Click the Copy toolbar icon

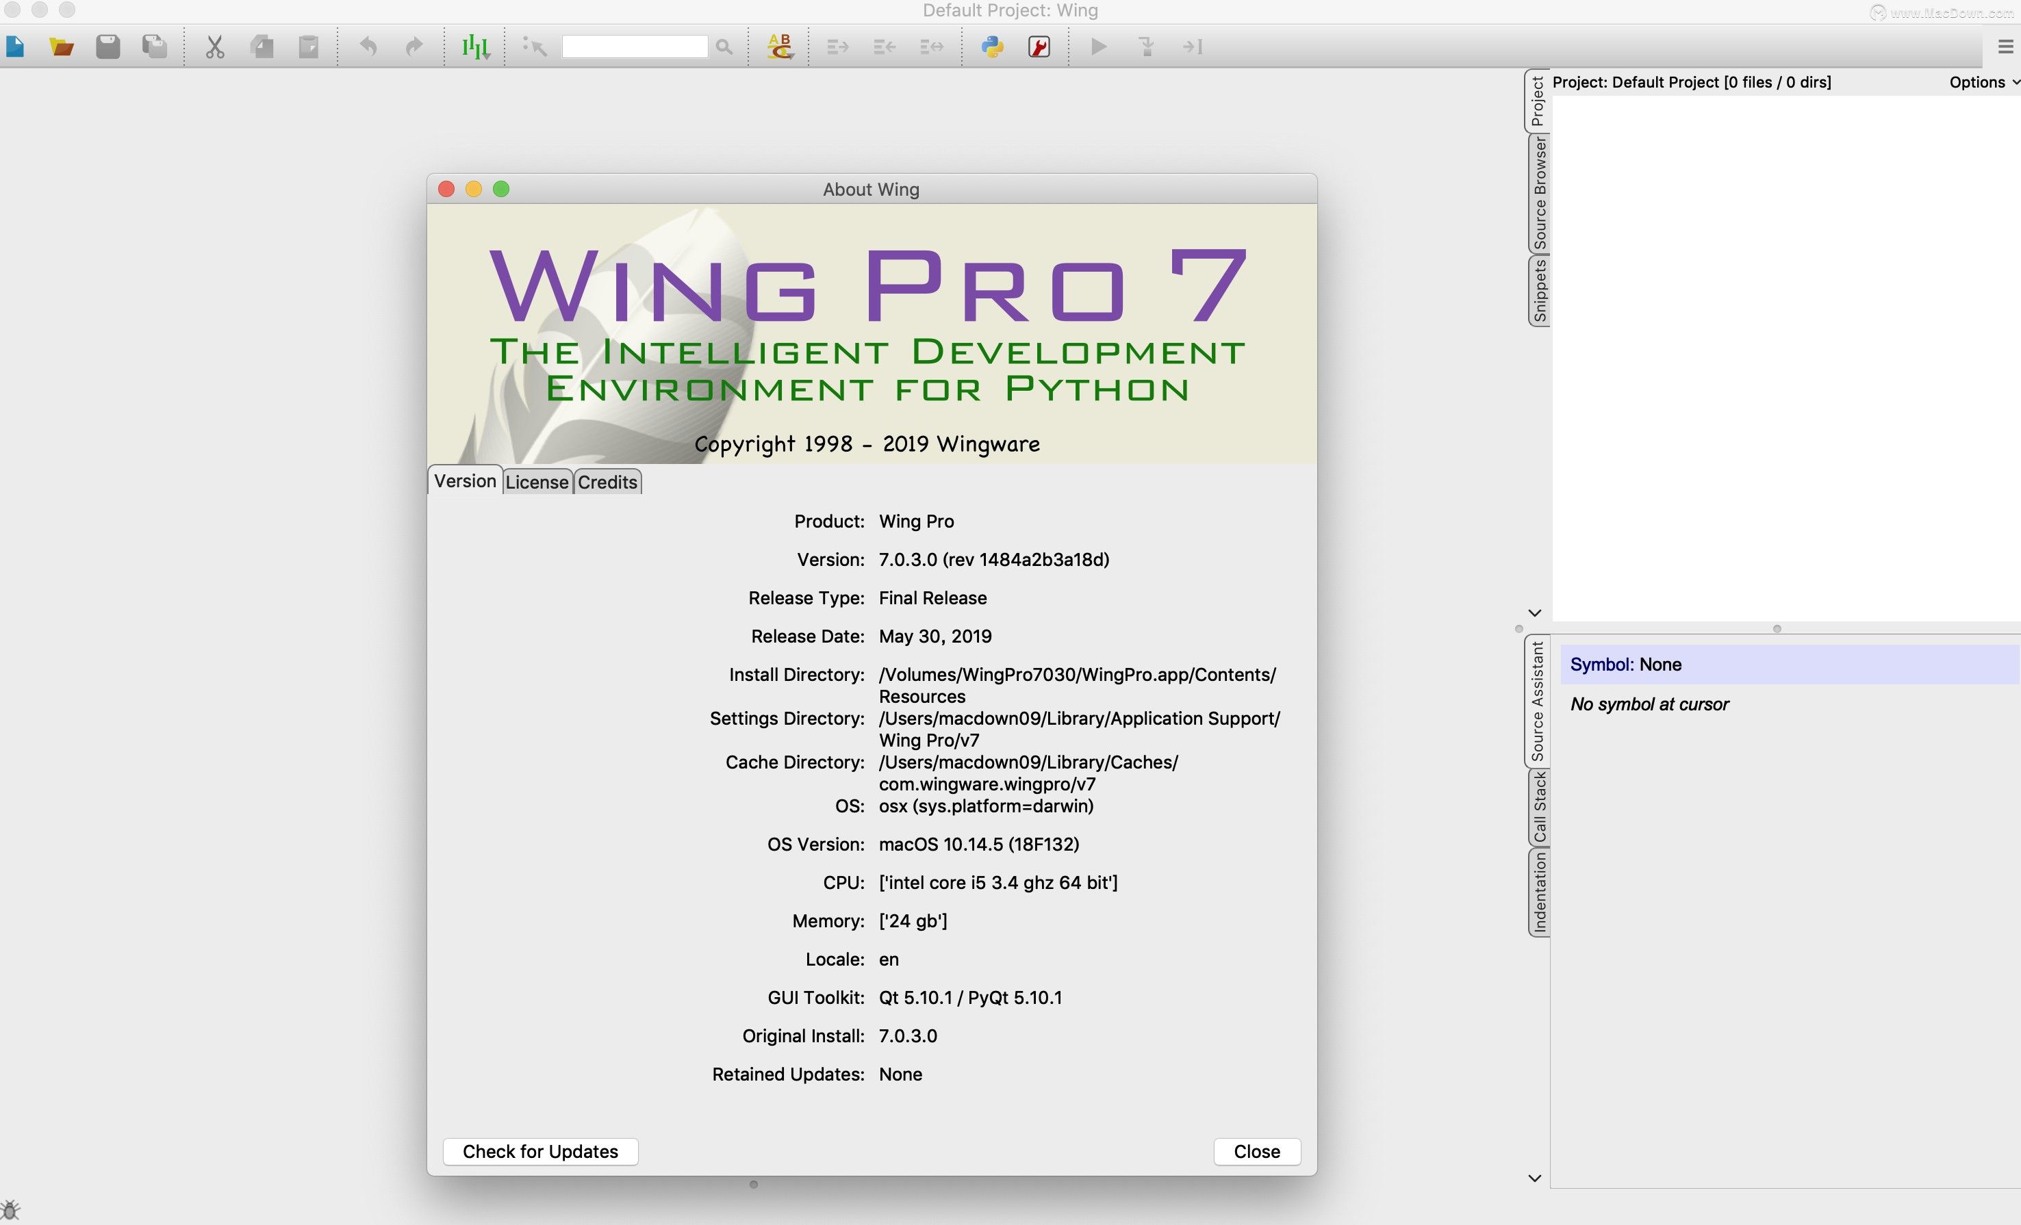(x=262, y=47)
